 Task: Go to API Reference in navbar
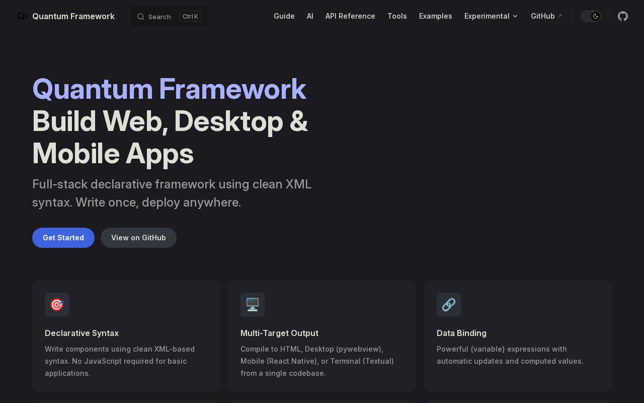coord(350,16)
